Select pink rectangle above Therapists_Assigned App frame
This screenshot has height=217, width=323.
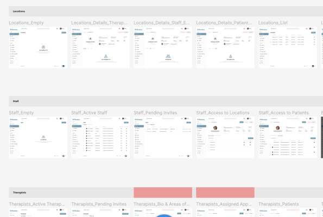point(225,193)
